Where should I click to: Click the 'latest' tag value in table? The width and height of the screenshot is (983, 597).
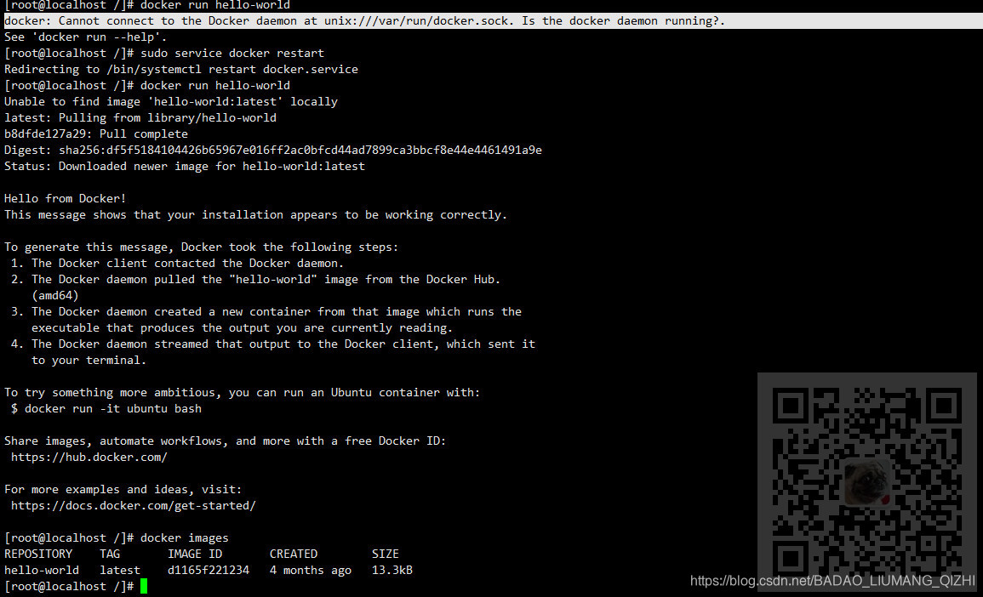click(x=120, y=571)
